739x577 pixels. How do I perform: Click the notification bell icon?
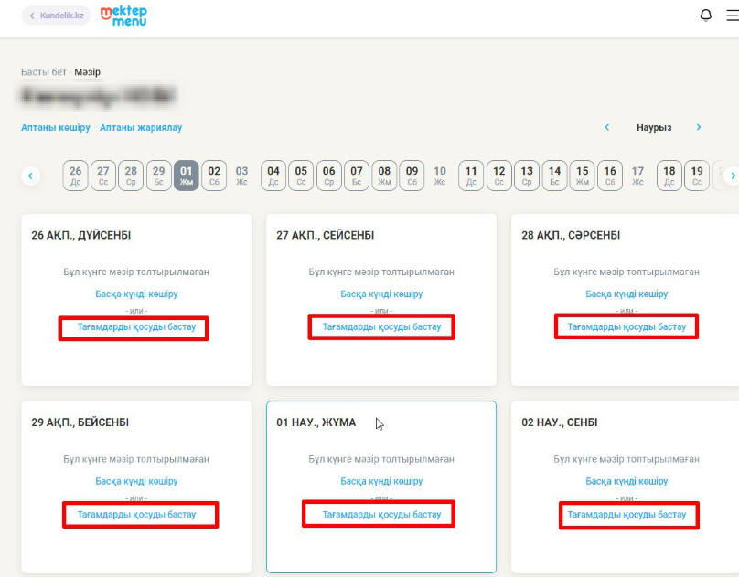(705, 16)
